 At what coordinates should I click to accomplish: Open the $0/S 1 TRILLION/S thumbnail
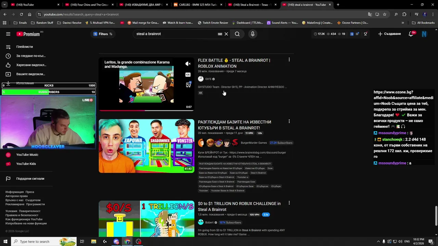(146, 219)
